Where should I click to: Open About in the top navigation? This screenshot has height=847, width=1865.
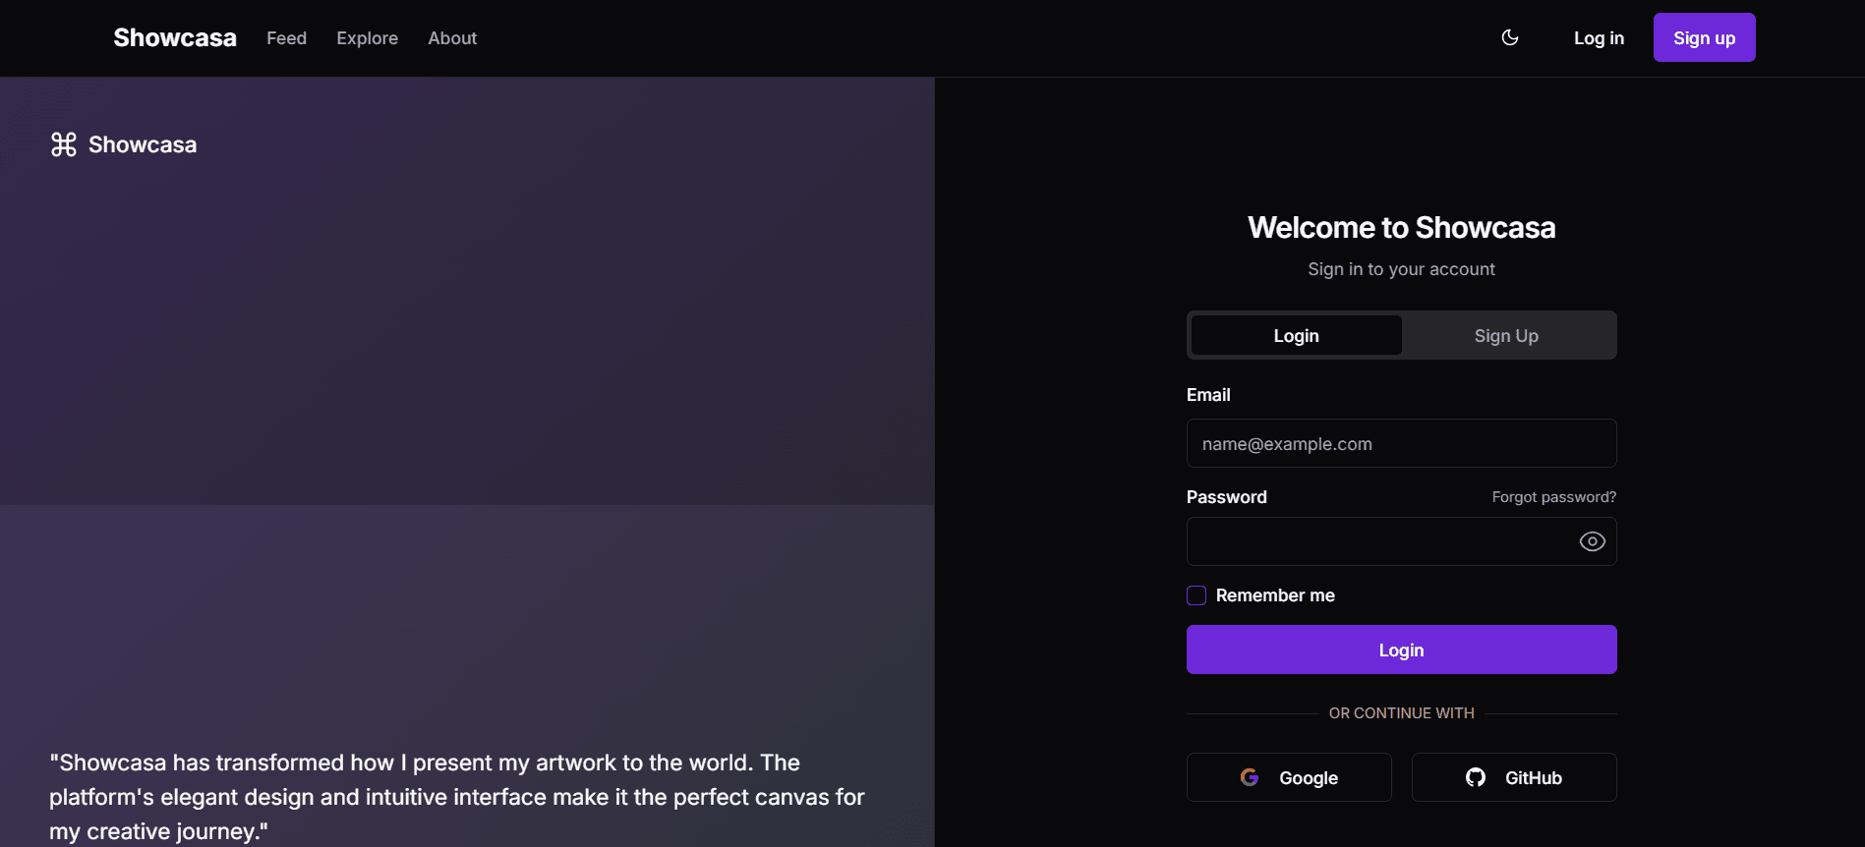(452, 37)
